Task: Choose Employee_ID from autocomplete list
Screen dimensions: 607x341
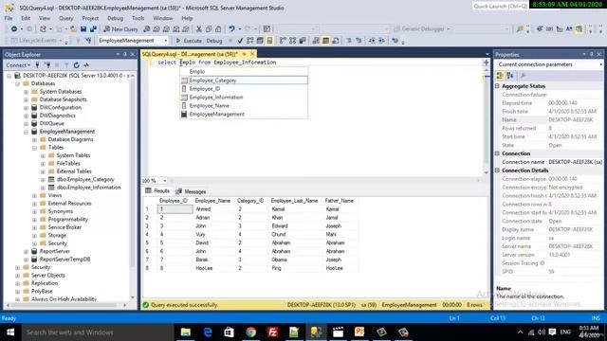Action: 245,89
